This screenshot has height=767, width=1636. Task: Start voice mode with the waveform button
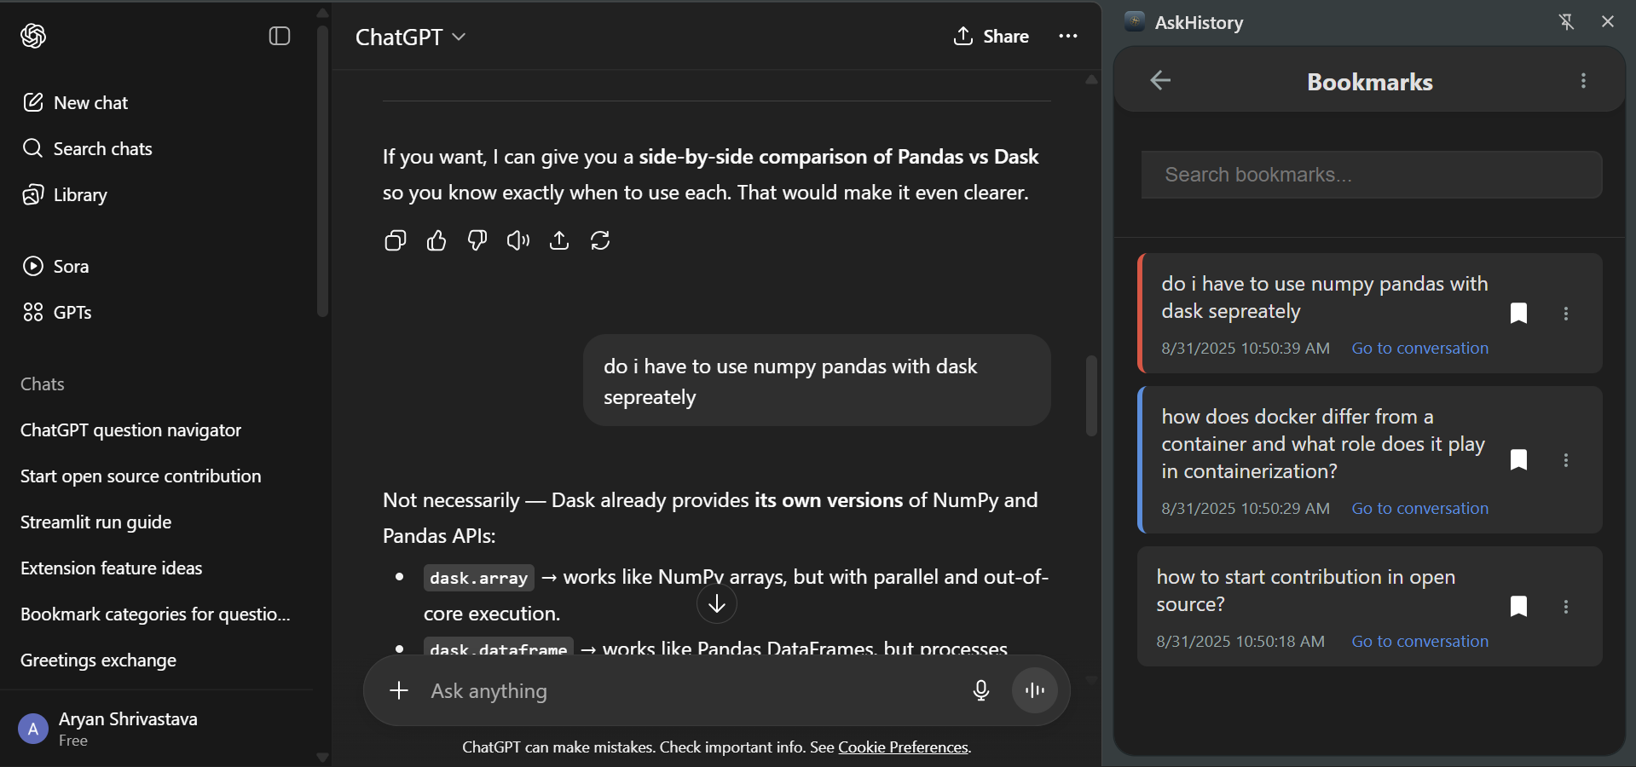pyautogui.click(x=1035, y=690)
